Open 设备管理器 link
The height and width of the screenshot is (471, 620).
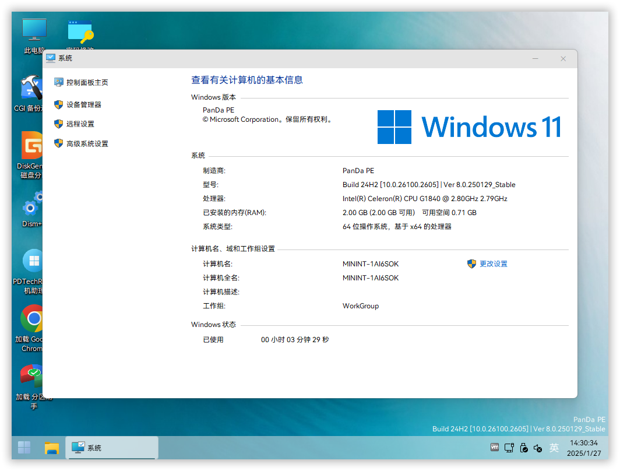(x=84, y=104)
